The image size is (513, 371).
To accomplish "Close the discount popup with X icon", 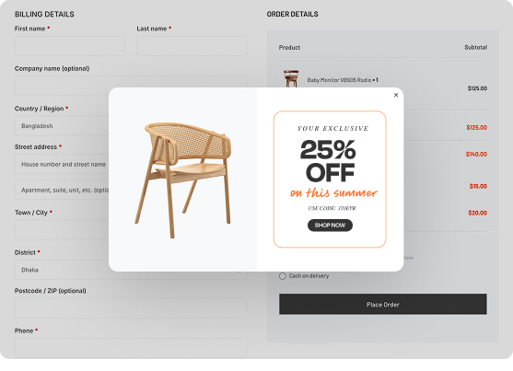I will coord(396,95).
